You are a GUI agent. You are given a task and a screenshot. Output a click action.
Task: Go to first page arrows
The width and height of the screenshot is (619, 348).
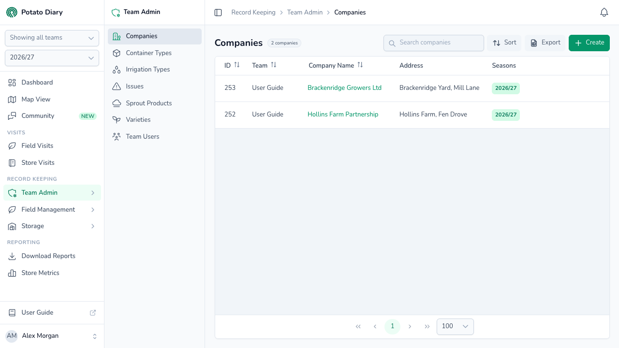tap(358, 327)
